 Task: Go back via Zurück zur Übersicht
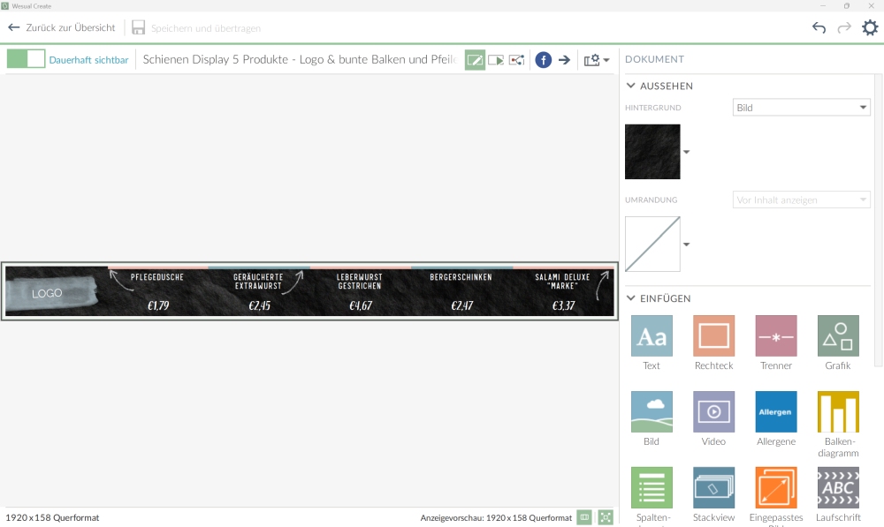point(61,27)
